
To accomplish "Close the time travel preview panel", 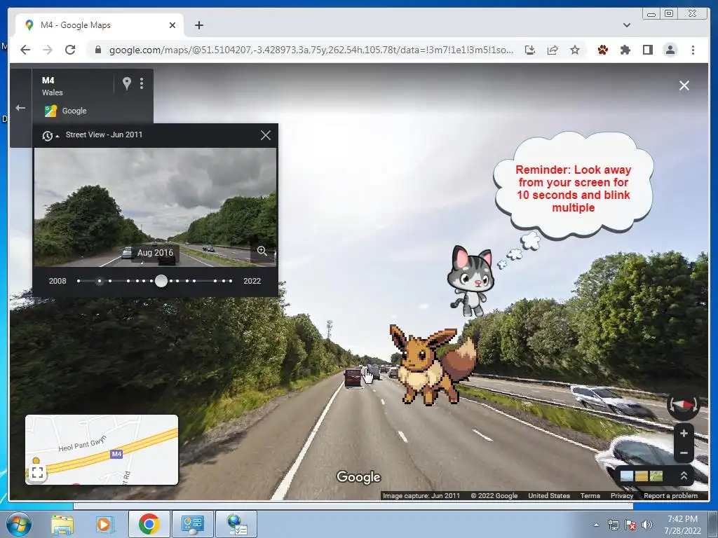I will tap(266, 135).
